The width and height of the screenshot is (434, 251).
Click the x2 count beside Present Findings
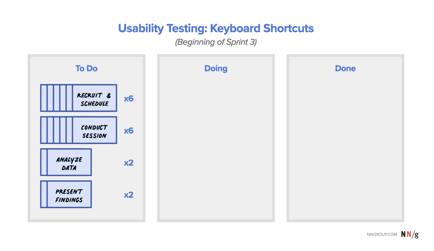pyautogui.click(x=128, y=195)
